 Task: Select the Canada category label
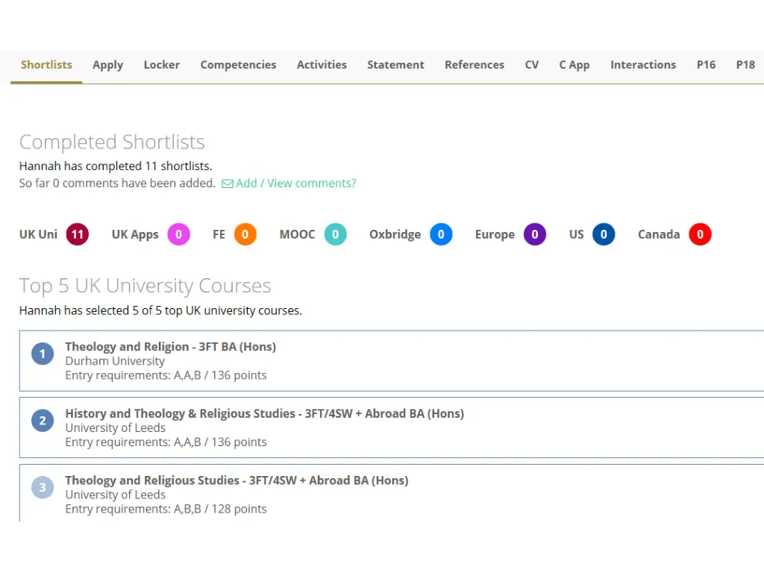click(659, 234)
